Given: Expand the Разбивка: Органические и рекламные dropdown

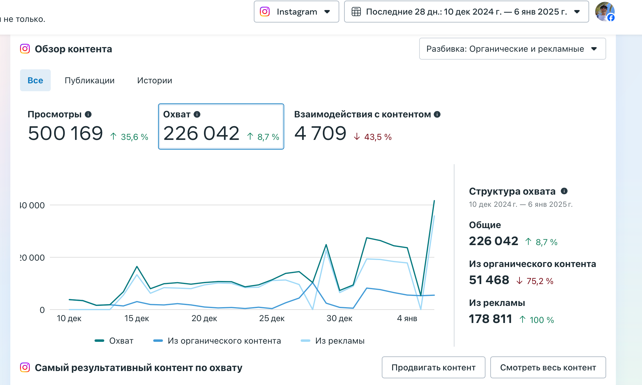Looking at the screenshot, I should pos(513,49).
